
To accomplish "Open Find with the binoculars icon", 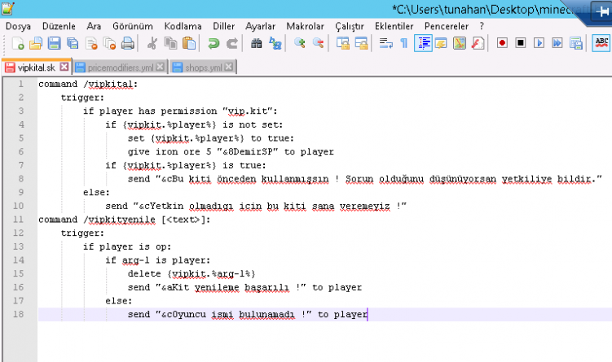I will pos(256,43).
